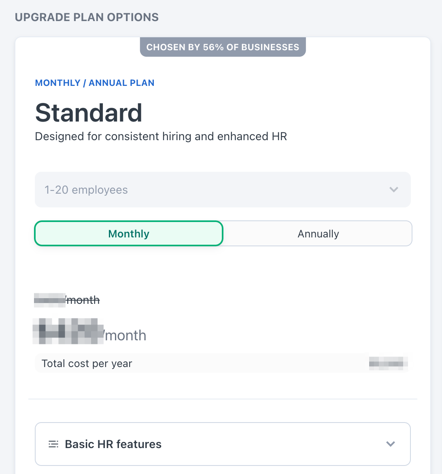Click the crossed-out /month text
Viewport: 442px width, 474px height.
83,300
